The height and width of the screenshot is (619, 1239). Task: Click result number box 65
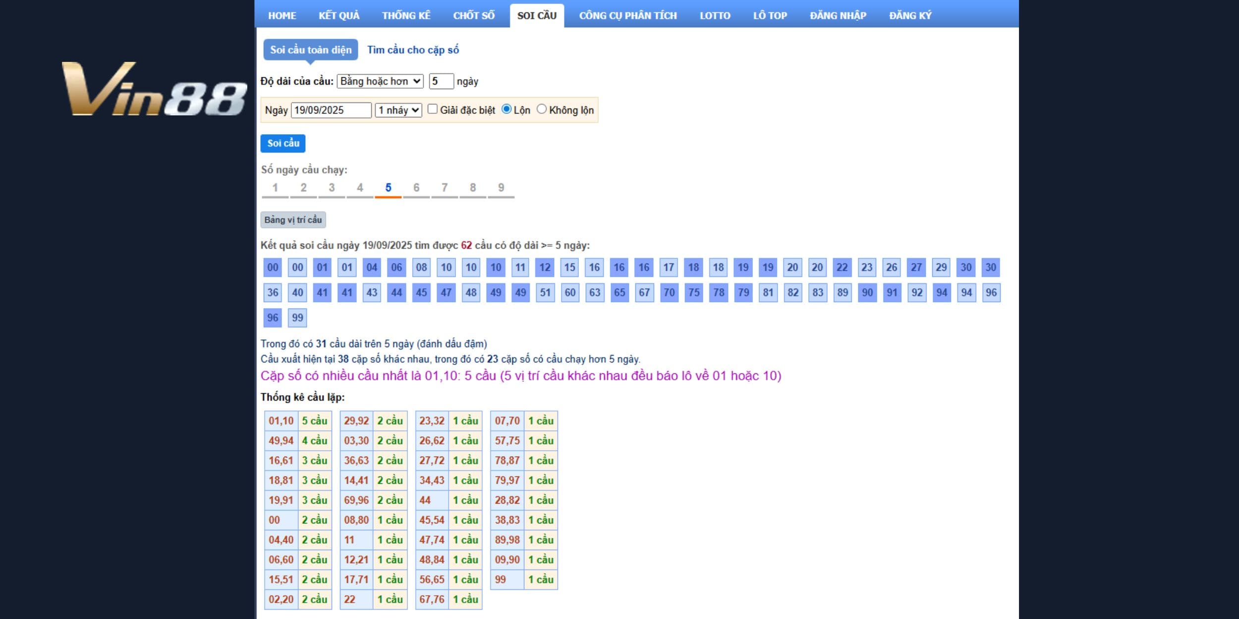(619, 293)
